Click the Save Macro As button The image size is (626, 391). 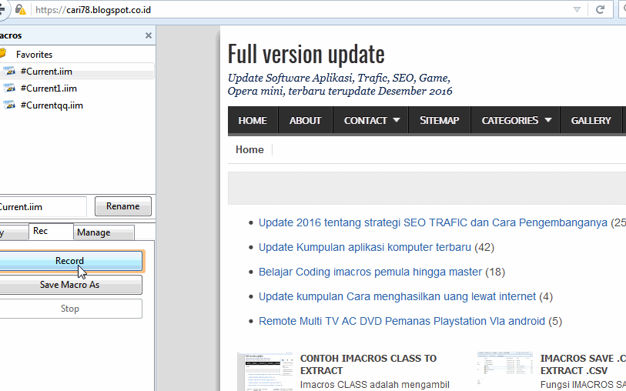70,285
